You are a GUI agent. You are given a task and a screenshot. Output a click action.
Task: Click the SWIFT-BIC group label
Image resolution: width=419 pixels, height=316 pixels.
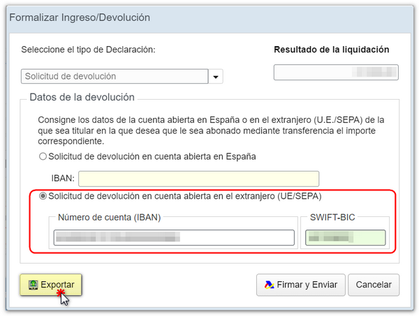click(x=333, y=218)
